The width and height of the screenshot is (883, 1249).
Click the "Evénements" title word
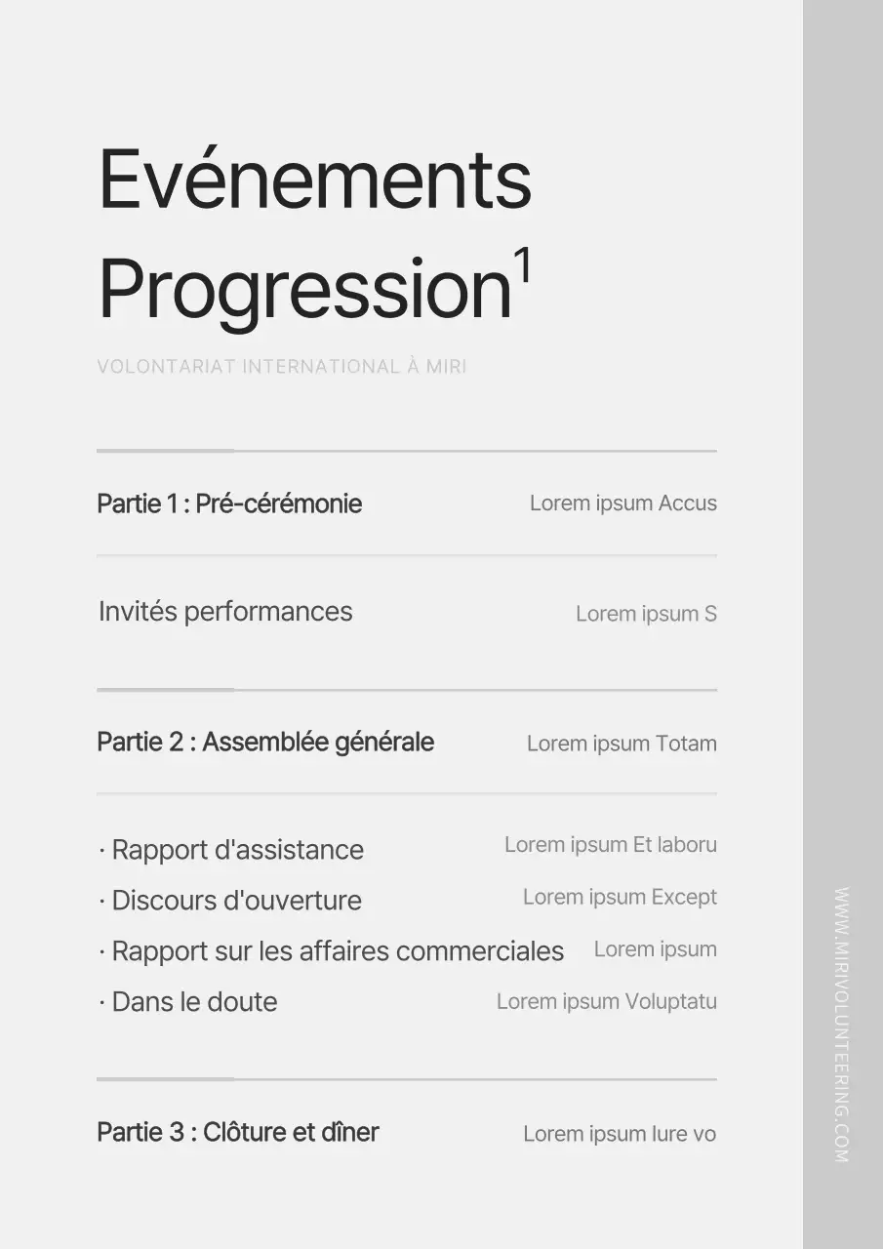tap(314, 181)
